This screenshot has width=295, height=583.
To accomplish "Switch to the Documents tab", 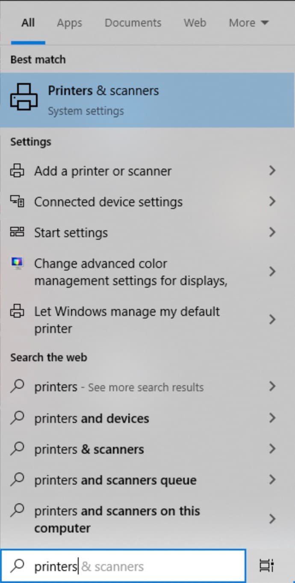I will [x=133, y=23].
